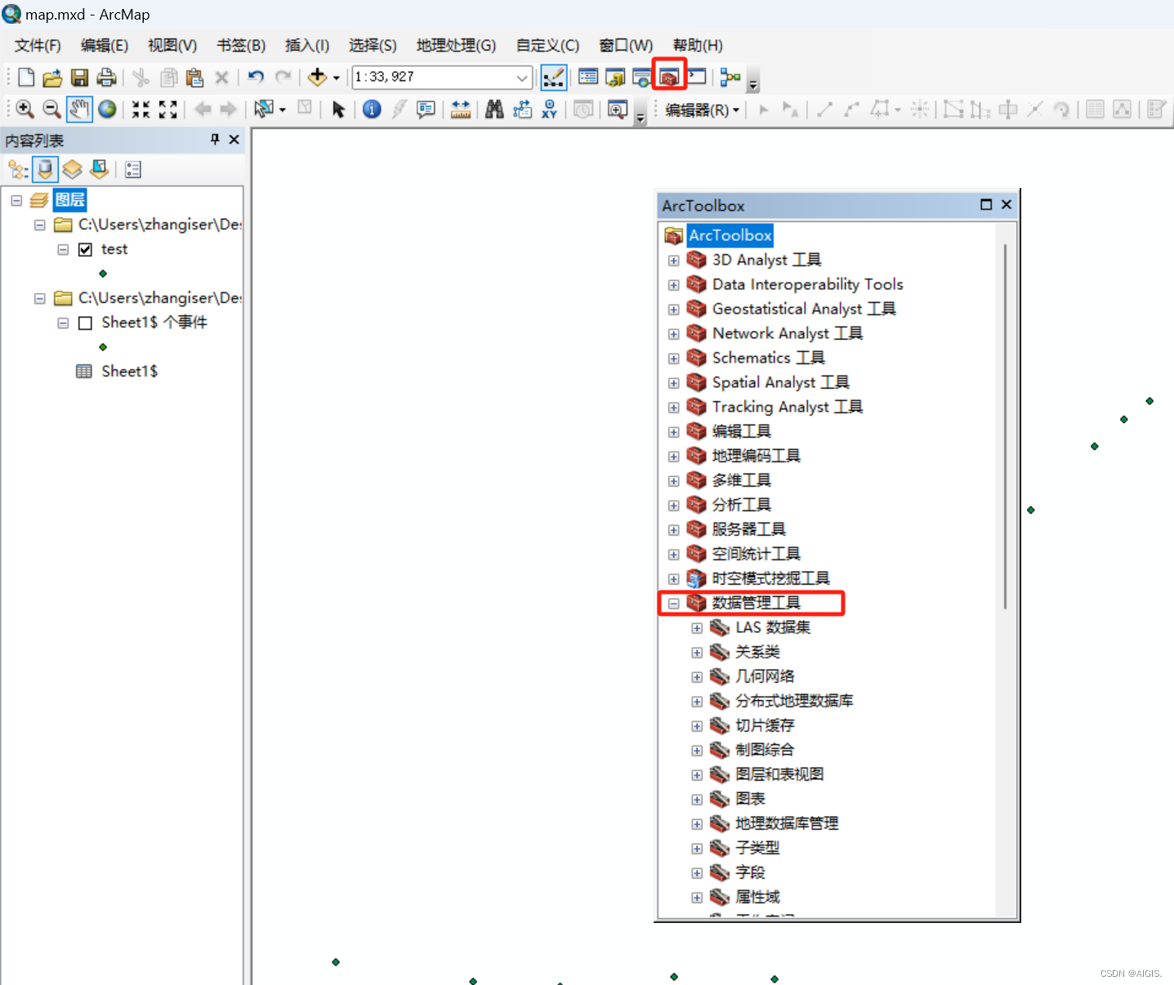Open the 地理处理(G) menu
Viewport: 1174px width, 985px height.
[456, 46]
